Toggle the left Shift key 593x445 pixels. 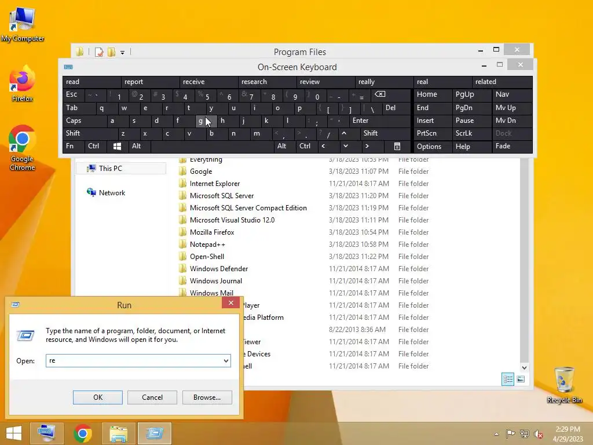(x=90, y=134)
